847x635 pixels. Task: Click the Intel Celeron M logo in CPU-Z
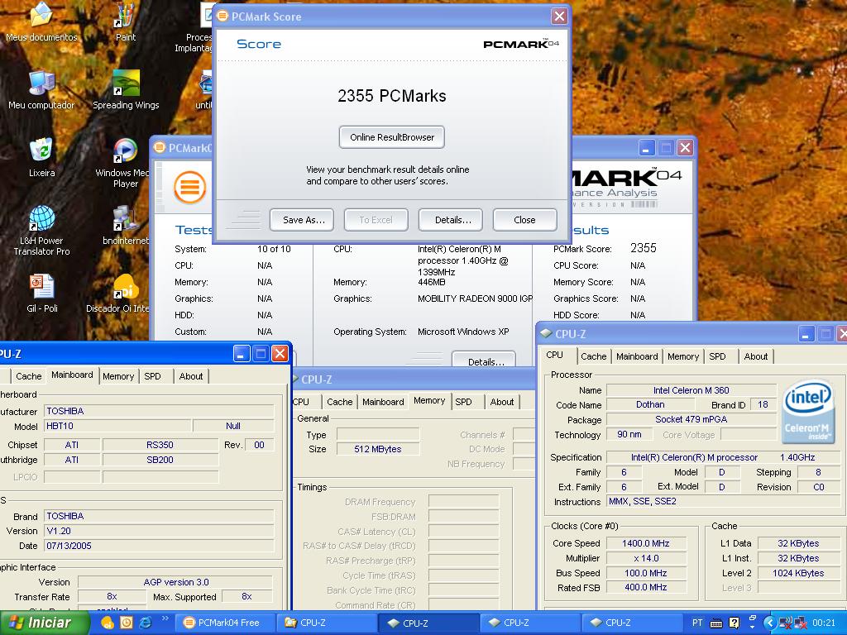(x=808, y=410)
